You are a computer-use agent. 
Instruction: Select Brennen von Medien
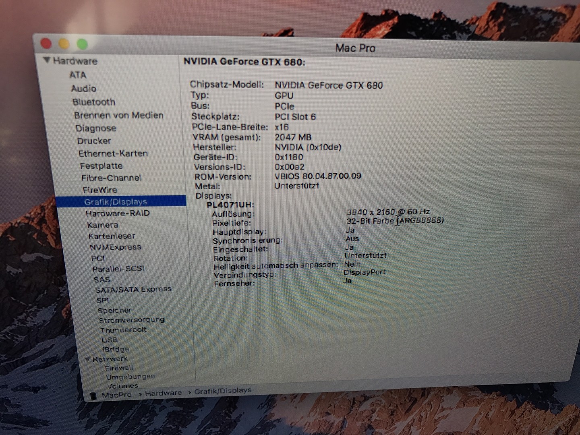pos(119,115)
